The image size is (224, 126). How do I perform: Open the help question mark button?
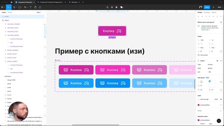pos(219,121)
